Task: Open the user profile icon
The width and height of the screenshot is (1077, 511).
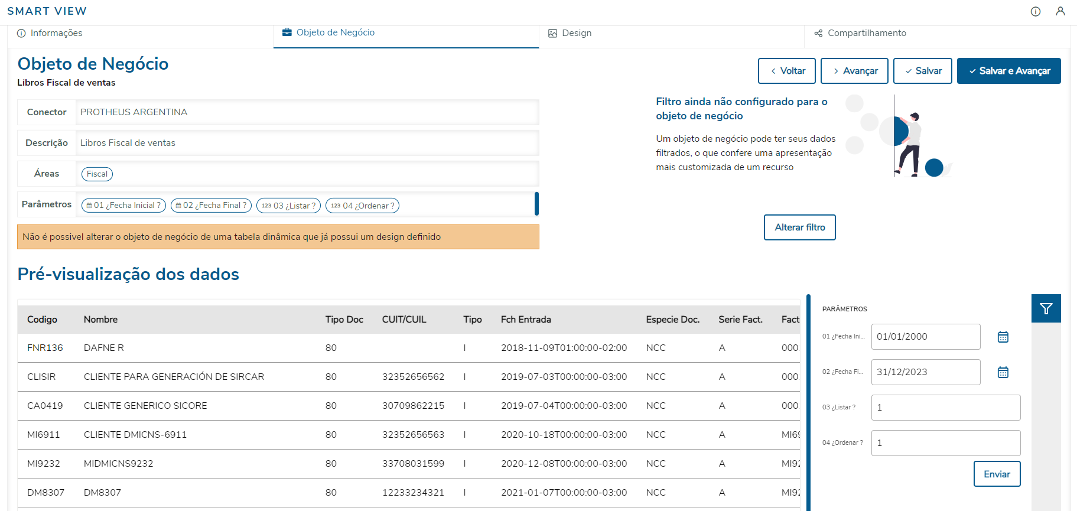Action: tap(1060, 11)
